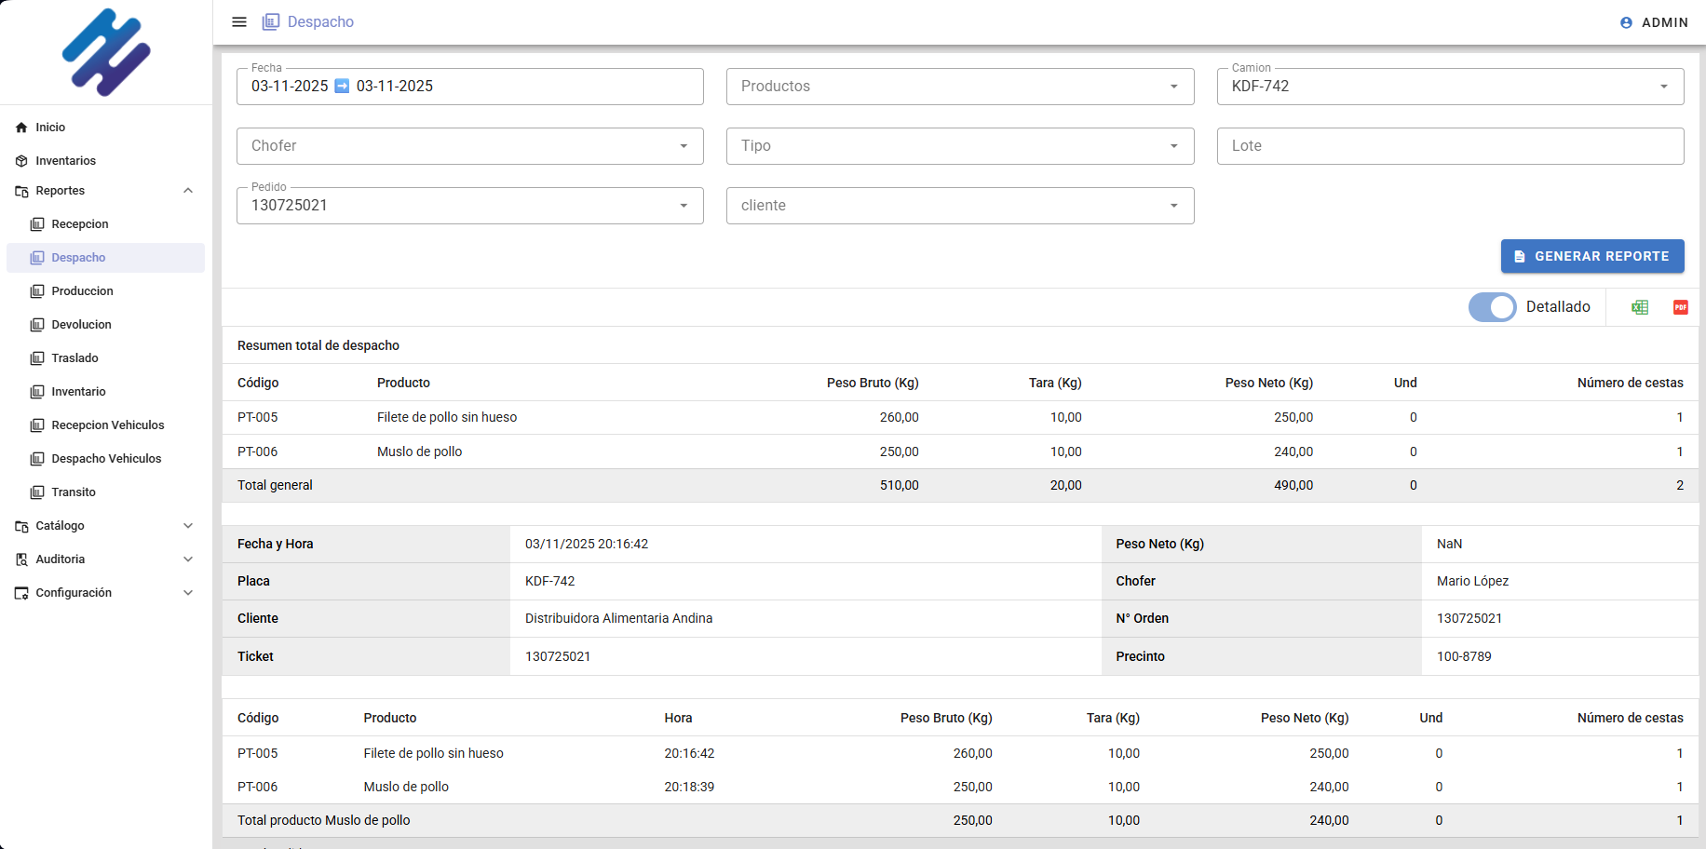Expand the Catálogo sidebar section
The image size is (1706, 849).
click(x=188, y=526)
